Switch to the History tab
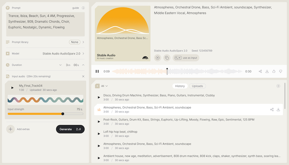289x165 pixels. coord(180,86)
